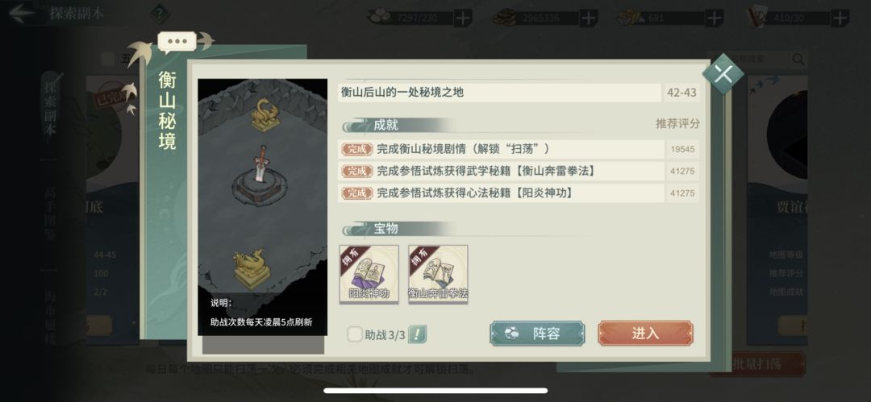
Task: Select the 衡山奔雷拳法 treasure item
Action: point(438,274)
